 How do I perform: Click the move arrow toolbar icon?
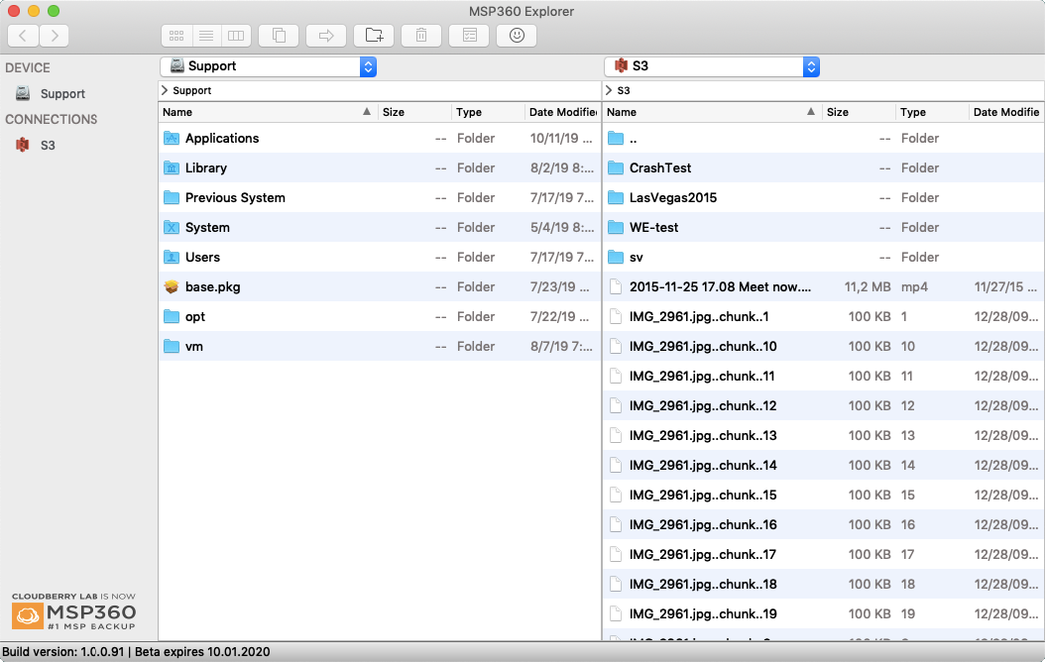(326, 36)
